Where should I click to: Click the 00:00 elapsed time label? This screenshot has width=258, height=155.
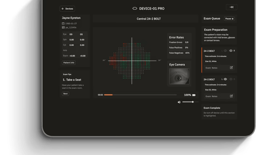(x=100, y=95)
